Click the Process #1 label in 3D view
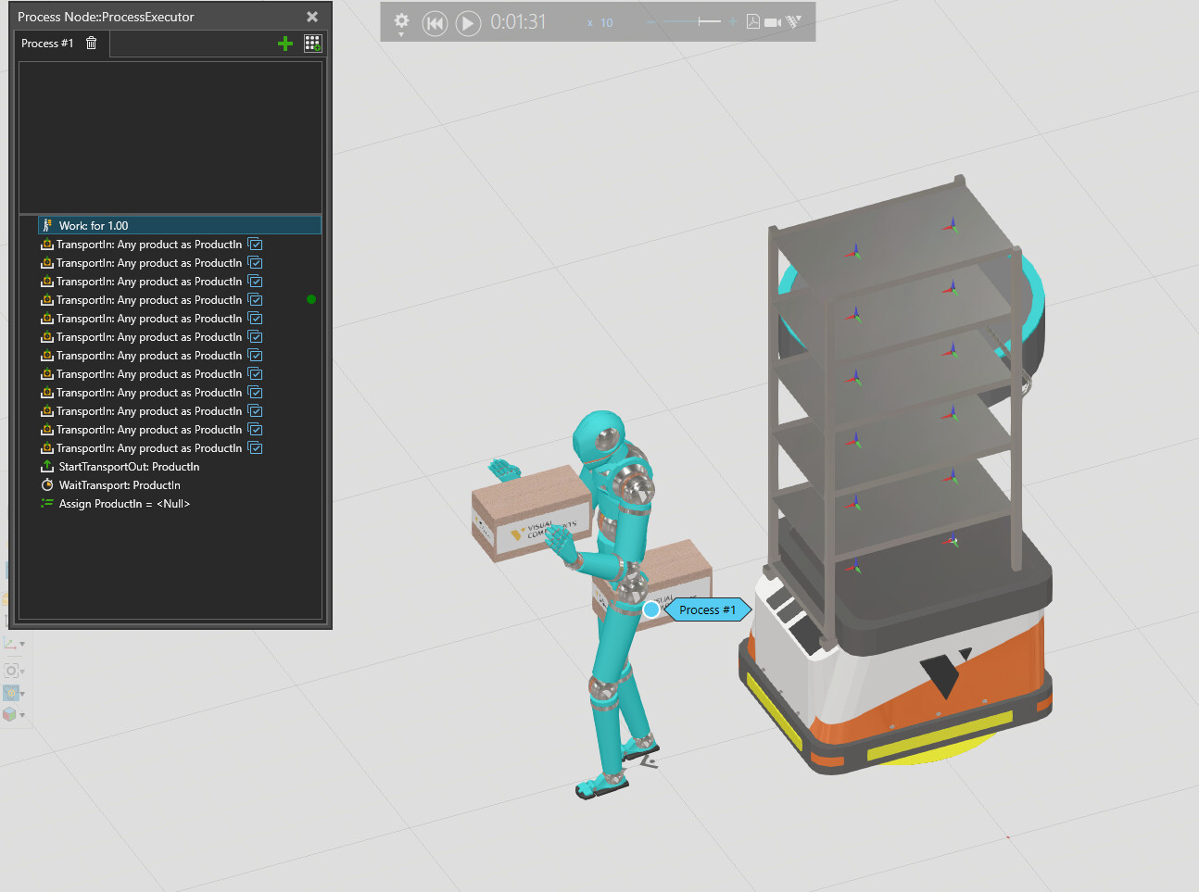Image resolution: width=1199 pixels, height=892 pixels. (707, 609)
